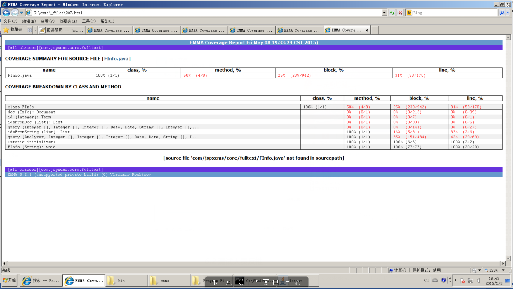Click the save icon in overlay toolbar
Image resolution: width=513 pixels, height=289 pixels.
pyautogui.click(x=255, y=282)
